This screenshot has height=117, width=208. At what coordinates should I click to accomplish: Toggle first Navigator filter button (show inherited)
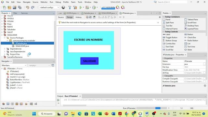click(x=4, y=104)
